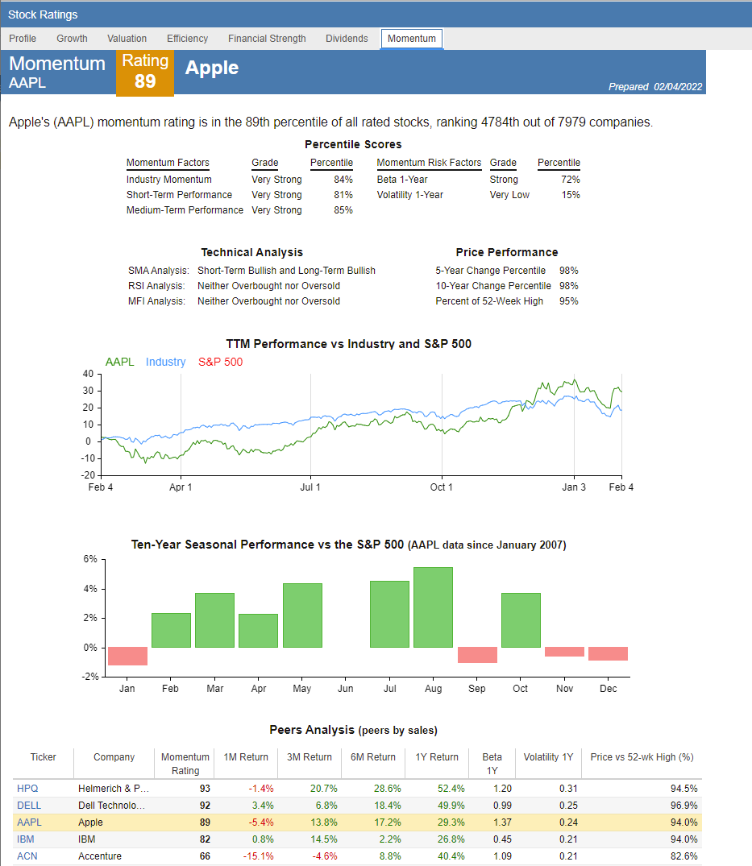Click the AAPL ticker link in peers table
This screenshot has width=752, height=866.
(x=29, y=822)
